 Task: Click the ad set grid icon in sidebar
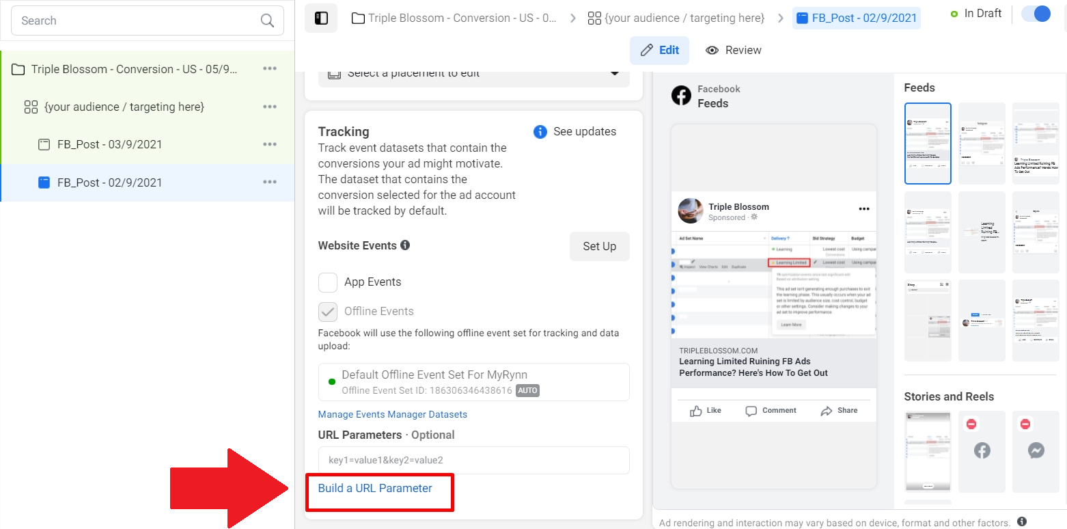(x=31, y=107)
